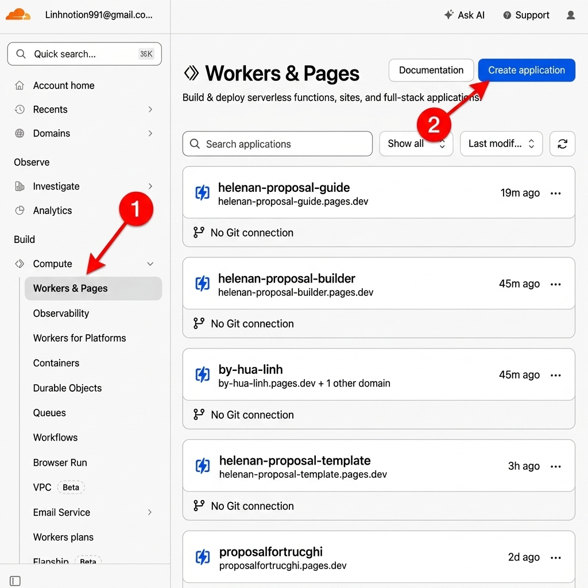The height and width of the screenshot is (588, 588).
Task: Click the Investigate chart icon
Action: [x=20, y=186]
